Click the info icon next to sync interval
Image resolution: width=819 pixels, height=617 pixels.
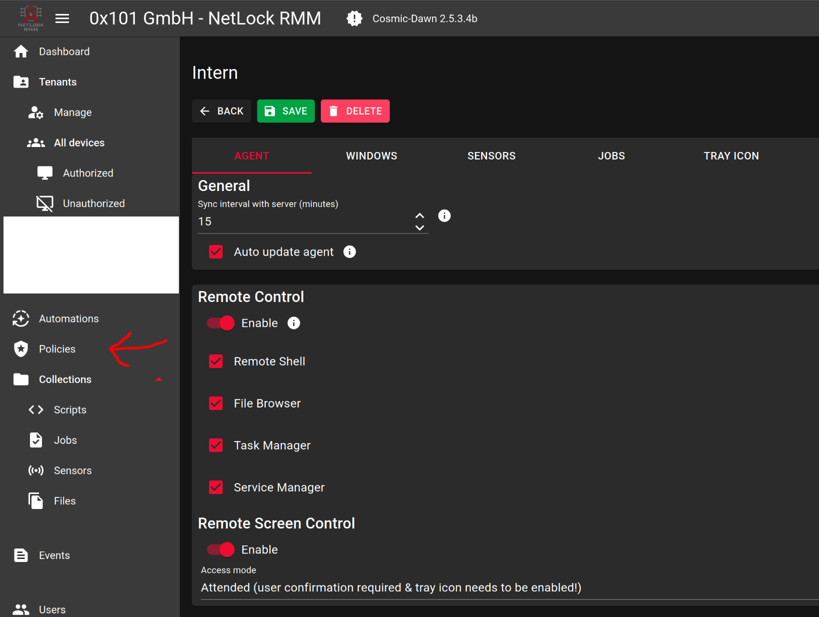coord(444,215)
